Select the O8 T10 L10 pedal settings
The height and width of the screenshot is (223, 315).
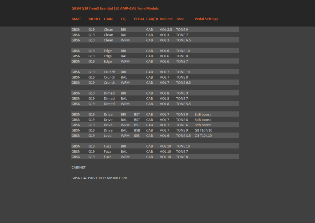click(203, 136)
